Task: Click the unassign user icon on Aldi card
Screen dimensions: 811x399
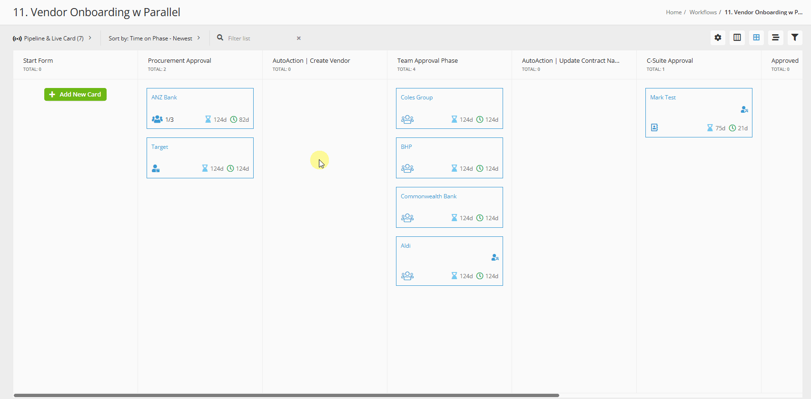Action: point(495,257)
